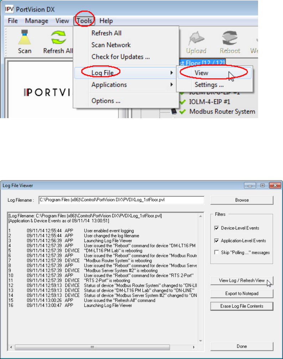283x359 pixels.
Task: Expand the Log File submenu
Action: click(x=126, y=73)
